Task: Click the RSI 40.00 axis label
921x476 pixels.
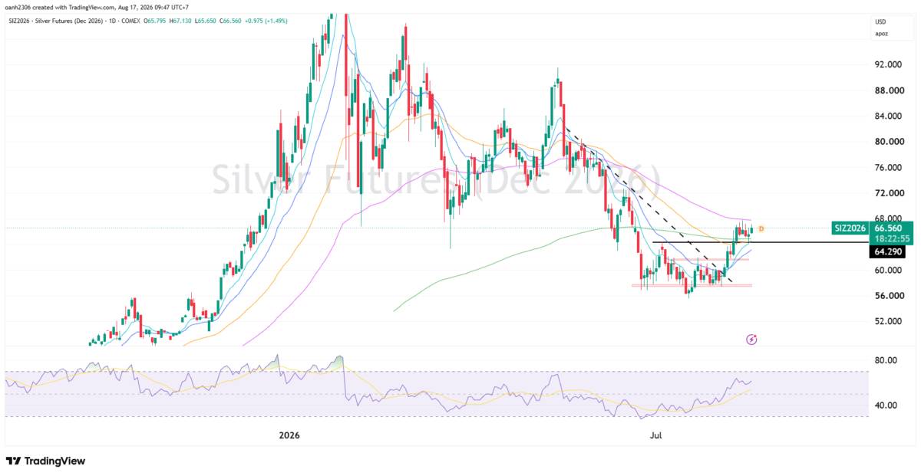Action: 885,405
